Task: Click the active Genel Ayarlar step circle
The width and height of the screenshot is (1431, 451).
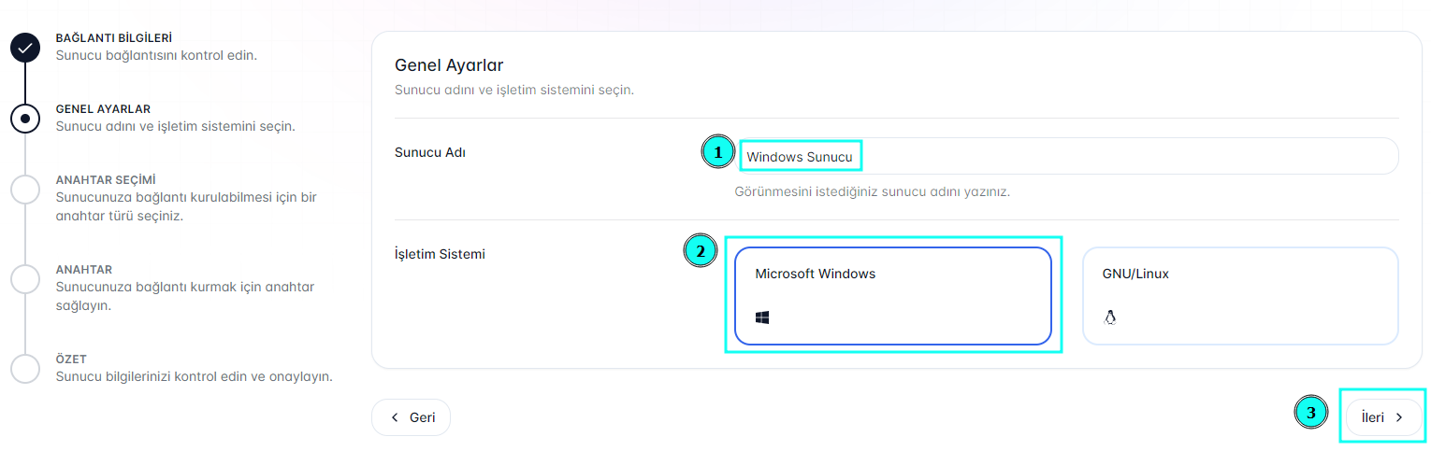Action: pyautogui.click(x=25, y=118)
